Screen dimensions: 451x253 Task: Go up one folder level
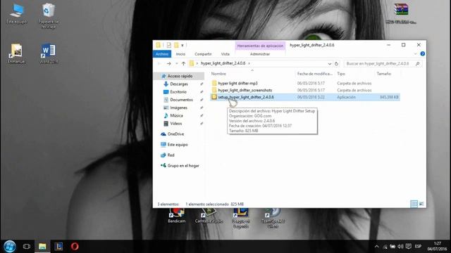pos(183,63)
